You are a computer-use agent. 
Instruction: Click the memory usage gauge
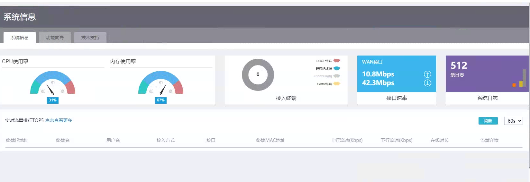(161, 82)
